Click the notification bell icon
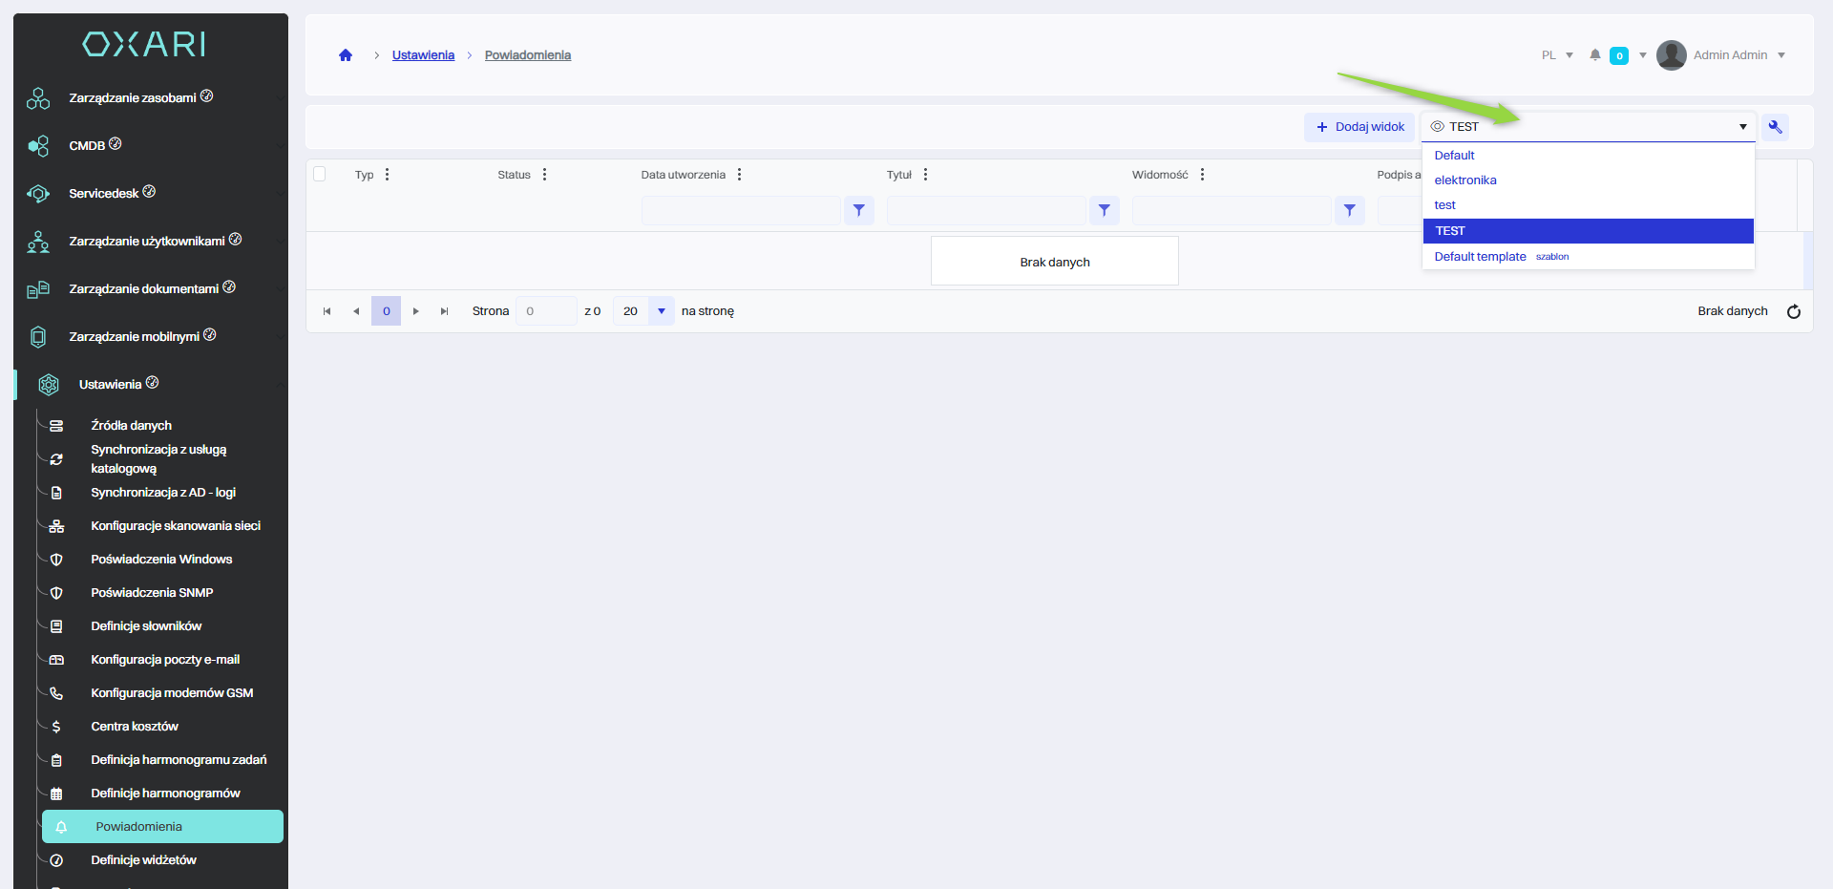Screen dimensions: 1833x889 (1594, 55)
